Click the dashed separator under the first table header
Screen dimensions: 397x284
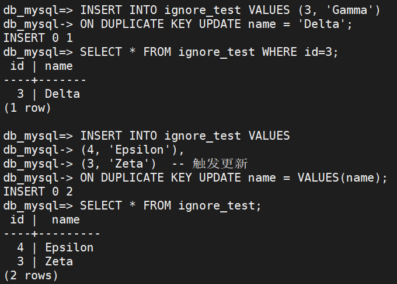click(x=44, y=80)
